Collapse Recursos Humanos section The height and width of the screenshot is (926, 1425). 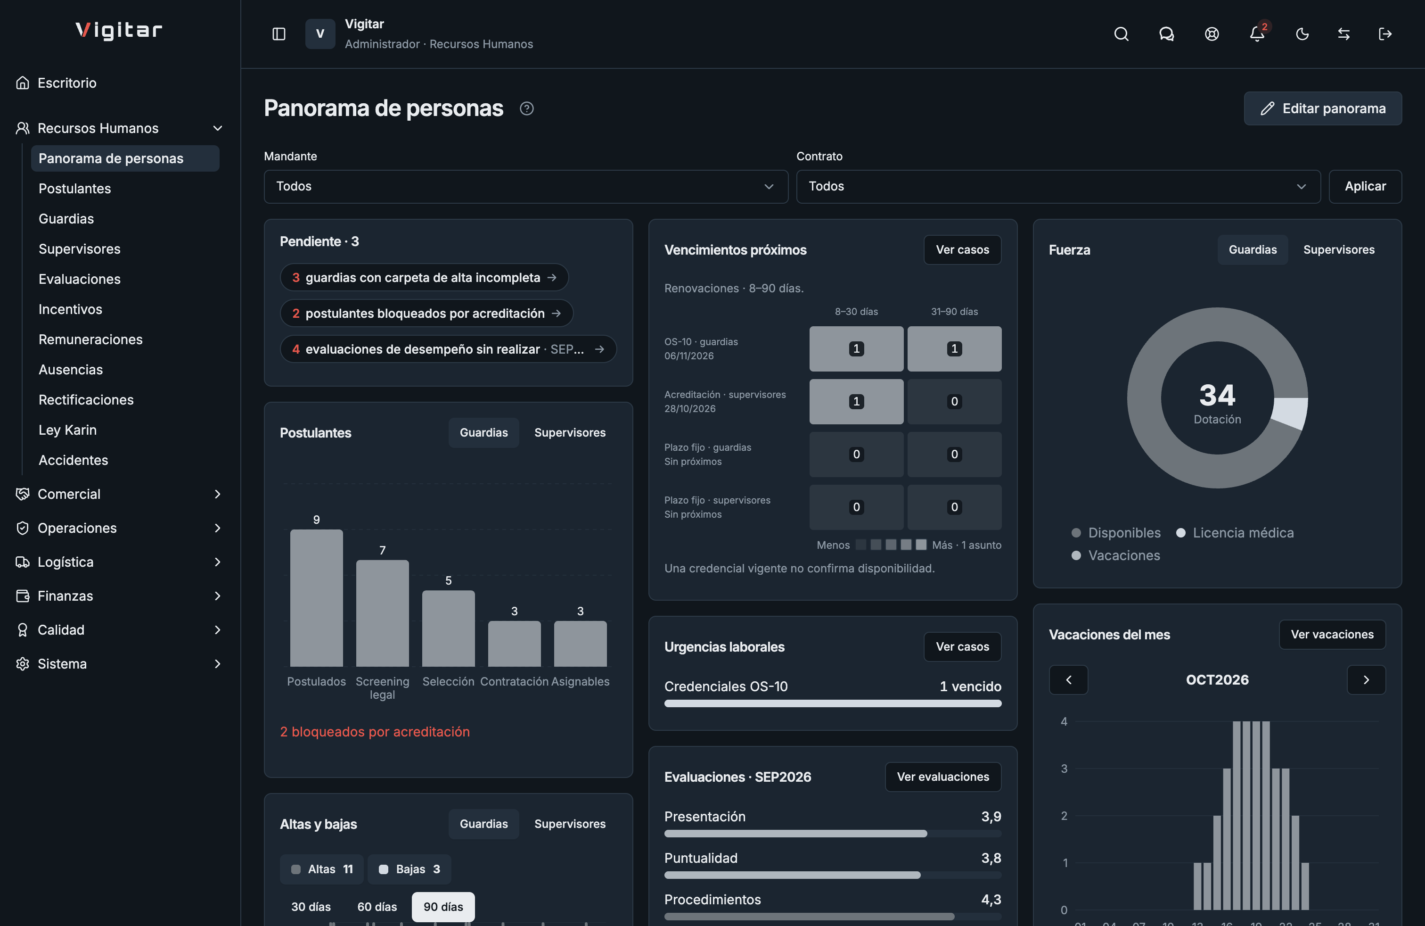tap(120, 128)
